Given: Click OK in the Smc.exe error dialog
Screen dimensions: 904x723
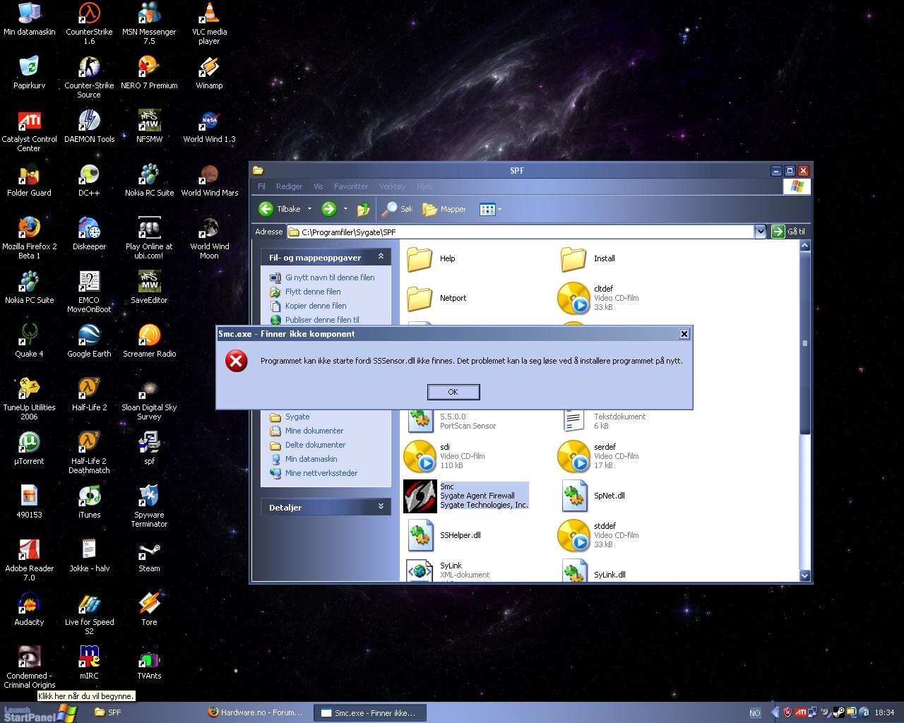Looking at the screenshot, I should pyautogui.click(x=453, y=392).
